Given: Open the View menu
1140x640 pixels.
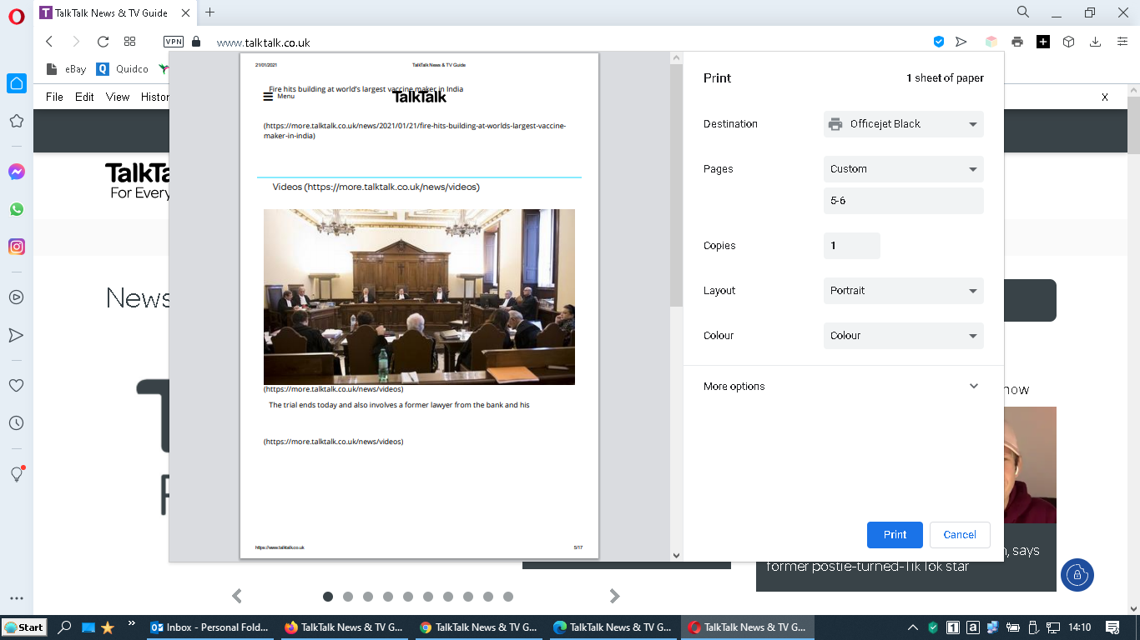Looking at the screenshot, I should tap(118, 97).
